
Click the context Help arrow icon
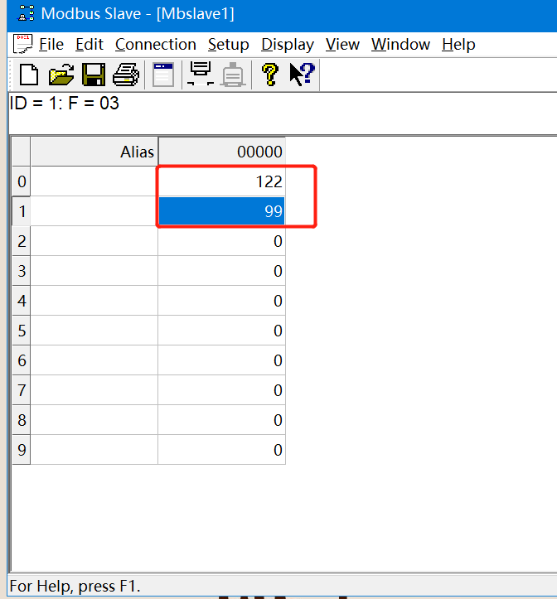301,75
